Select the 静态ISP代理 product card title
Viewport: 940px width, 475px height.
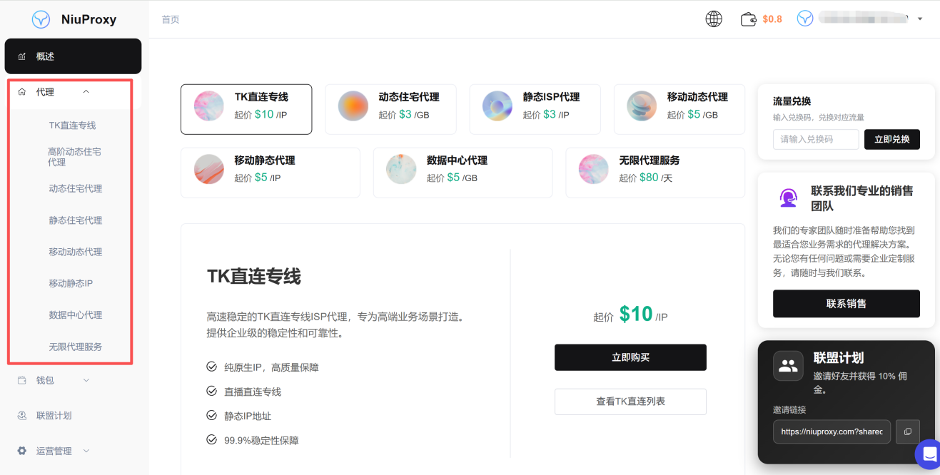click(551, 97)
